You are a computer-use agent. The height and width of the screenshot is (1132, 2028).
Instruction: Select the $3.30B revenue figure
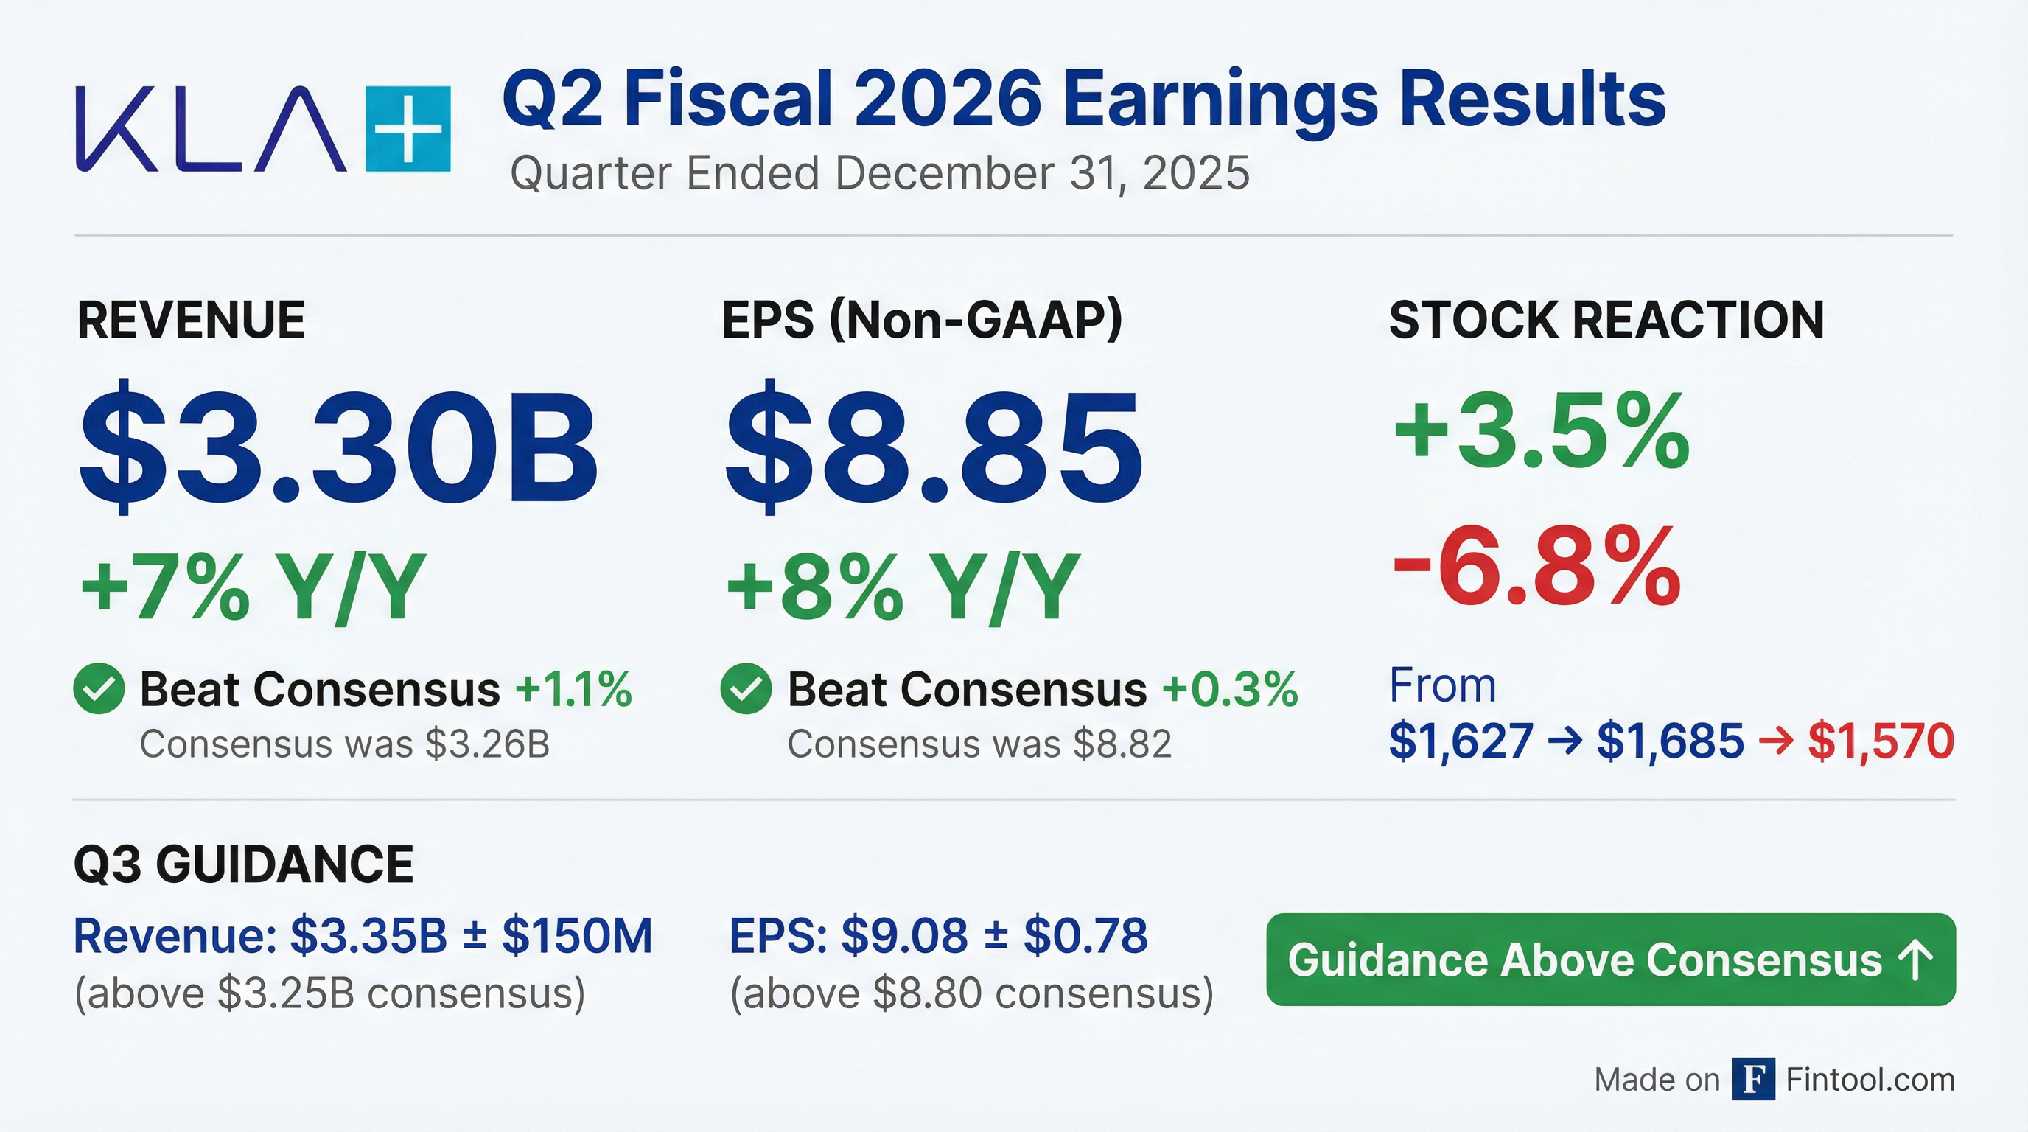click(x=338, y=447)
